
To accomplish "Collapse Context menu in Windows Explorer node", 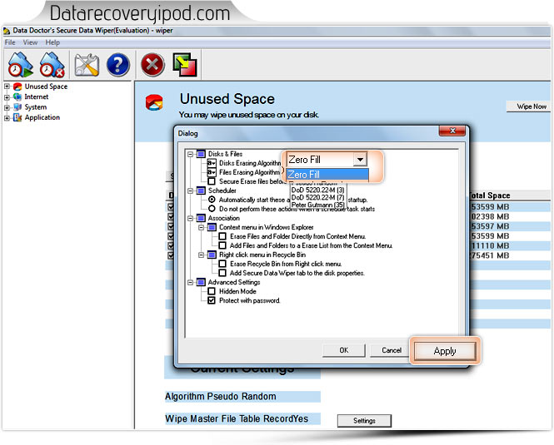I will 201,228.
